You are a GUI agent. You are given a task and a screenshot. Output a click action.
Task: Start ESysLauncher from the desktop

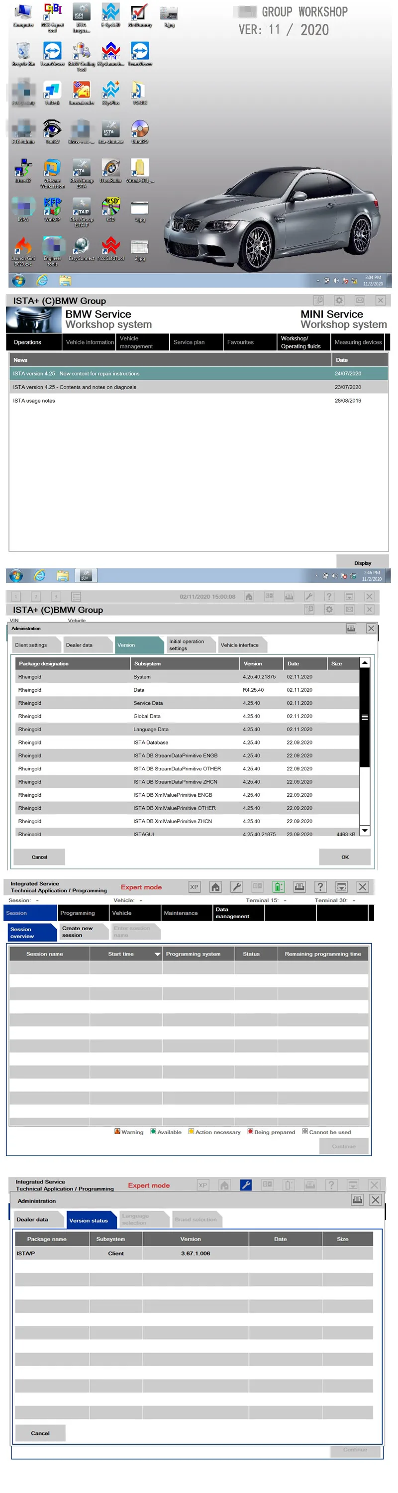coord(110,53)
